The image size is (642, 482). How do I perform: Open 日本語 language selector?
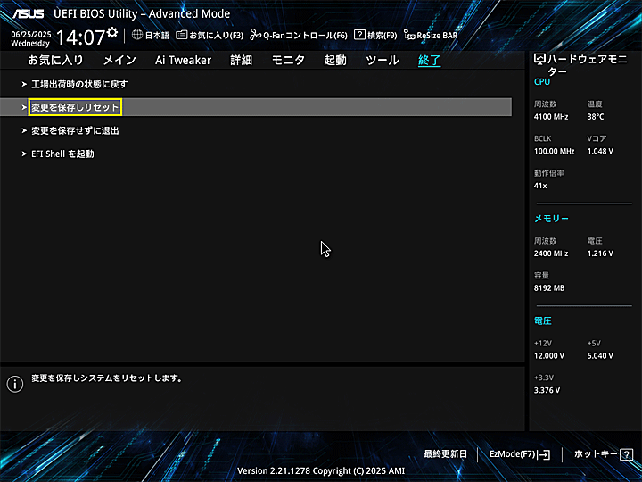[x=157, y=36]
